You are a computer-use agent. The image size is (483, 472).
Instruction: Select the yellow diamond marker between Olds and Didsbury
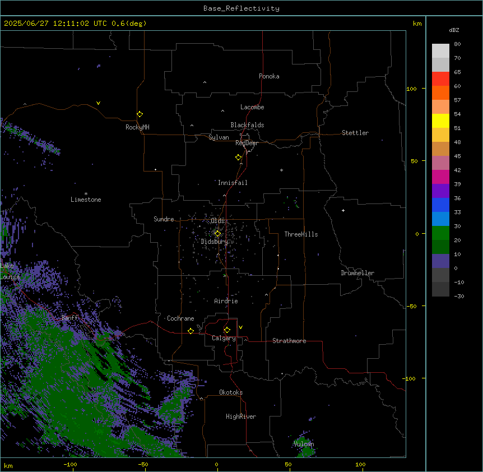pos(217,234)
